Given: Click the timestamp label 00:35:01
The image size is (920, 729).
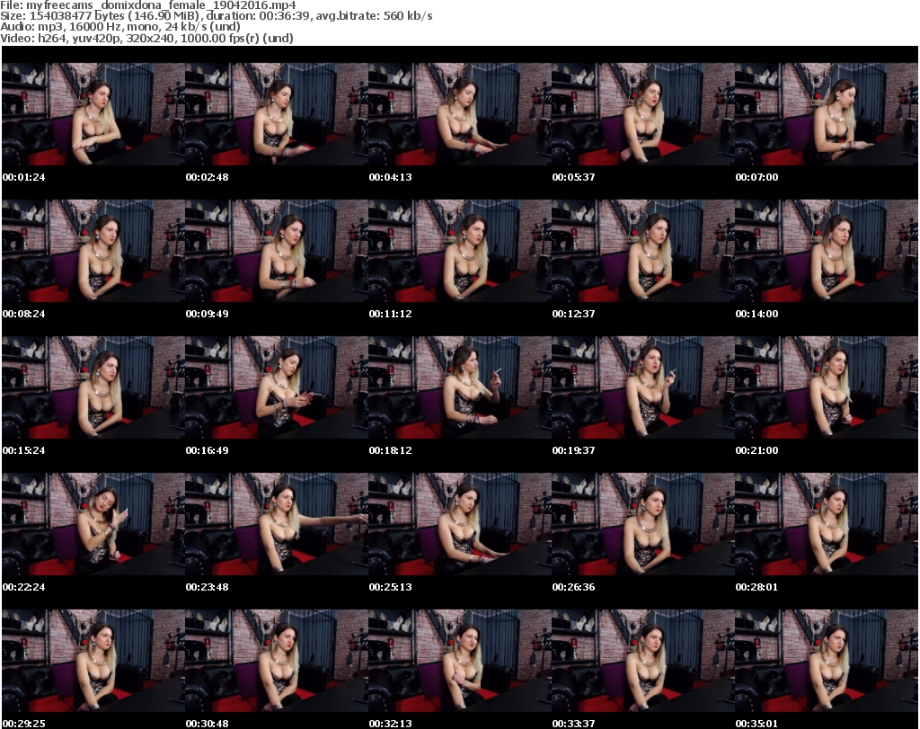Looking at the screenshot, I should pos(756,724).
